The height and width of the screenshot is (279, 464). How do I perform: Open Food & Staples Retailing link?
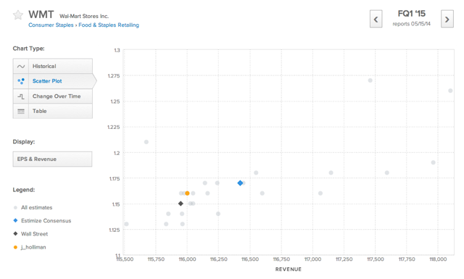109,25
